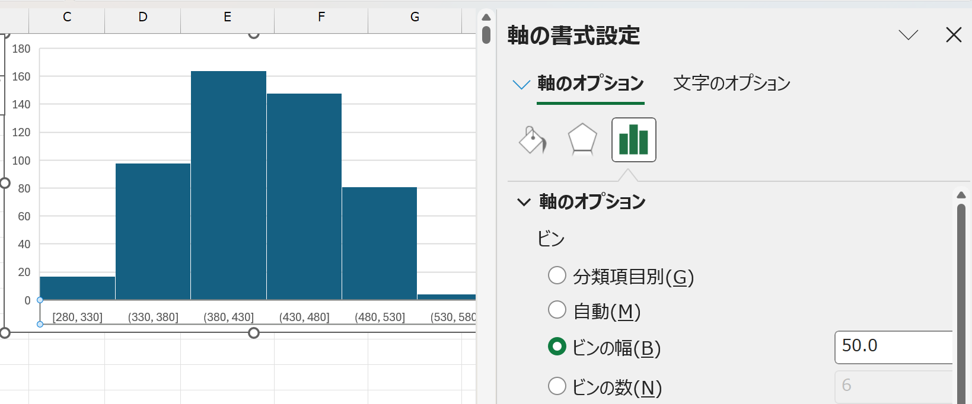Select the Axis Options bar chart icon
This screenshot has width=972, height=404.
633,140
